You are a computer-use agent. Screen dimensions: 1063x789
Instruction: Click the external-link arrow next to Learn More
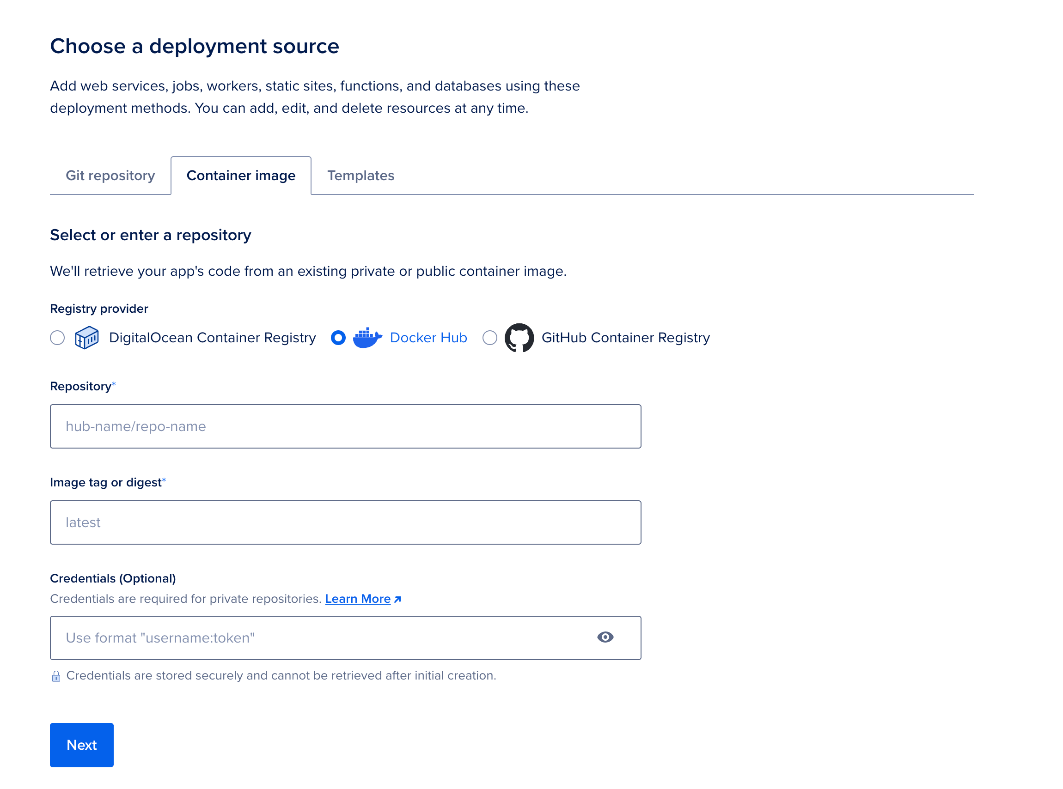(x=398, y=598)
